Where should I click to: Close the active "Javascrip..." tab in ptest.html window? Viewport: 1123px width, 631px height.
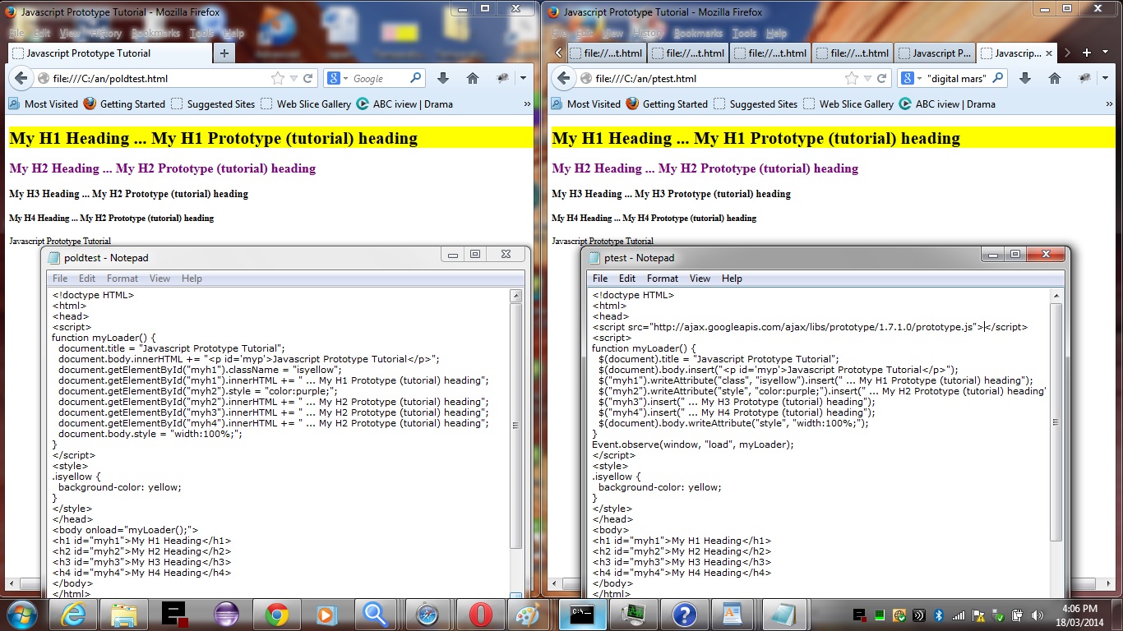point(1048,53)
